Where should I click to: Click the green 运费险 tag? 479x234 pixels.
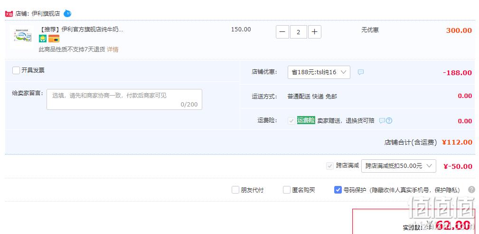(x=306, y=120)
